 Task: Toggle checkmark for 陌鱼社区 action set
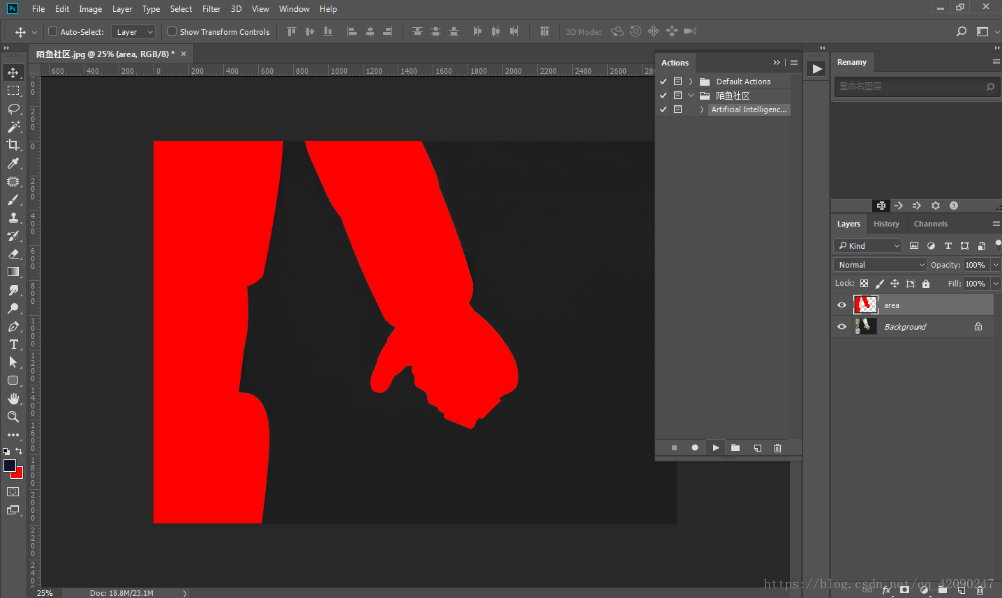[664, 95]
